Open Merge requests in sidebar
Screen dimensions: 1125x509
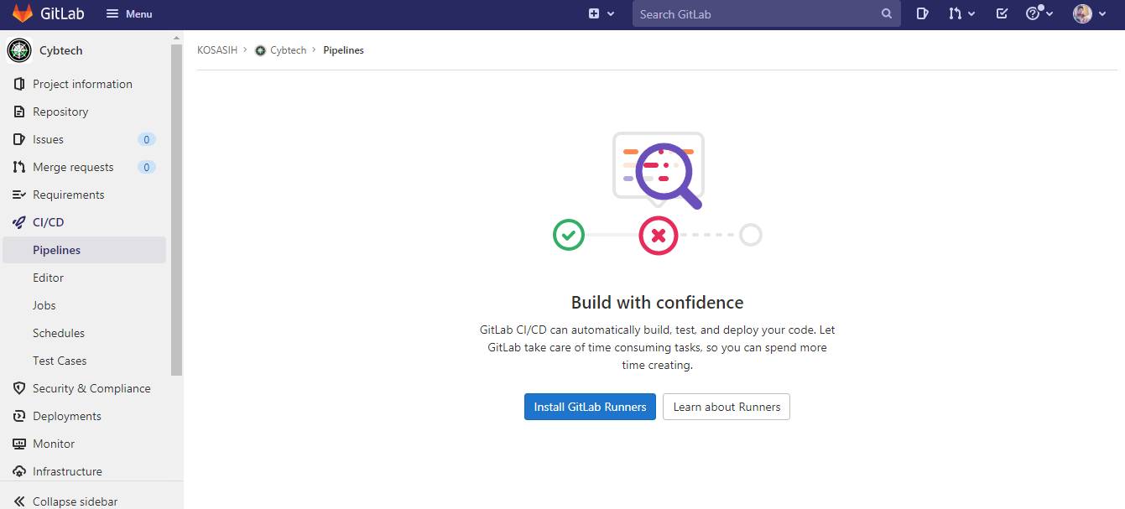coord(73,167)
